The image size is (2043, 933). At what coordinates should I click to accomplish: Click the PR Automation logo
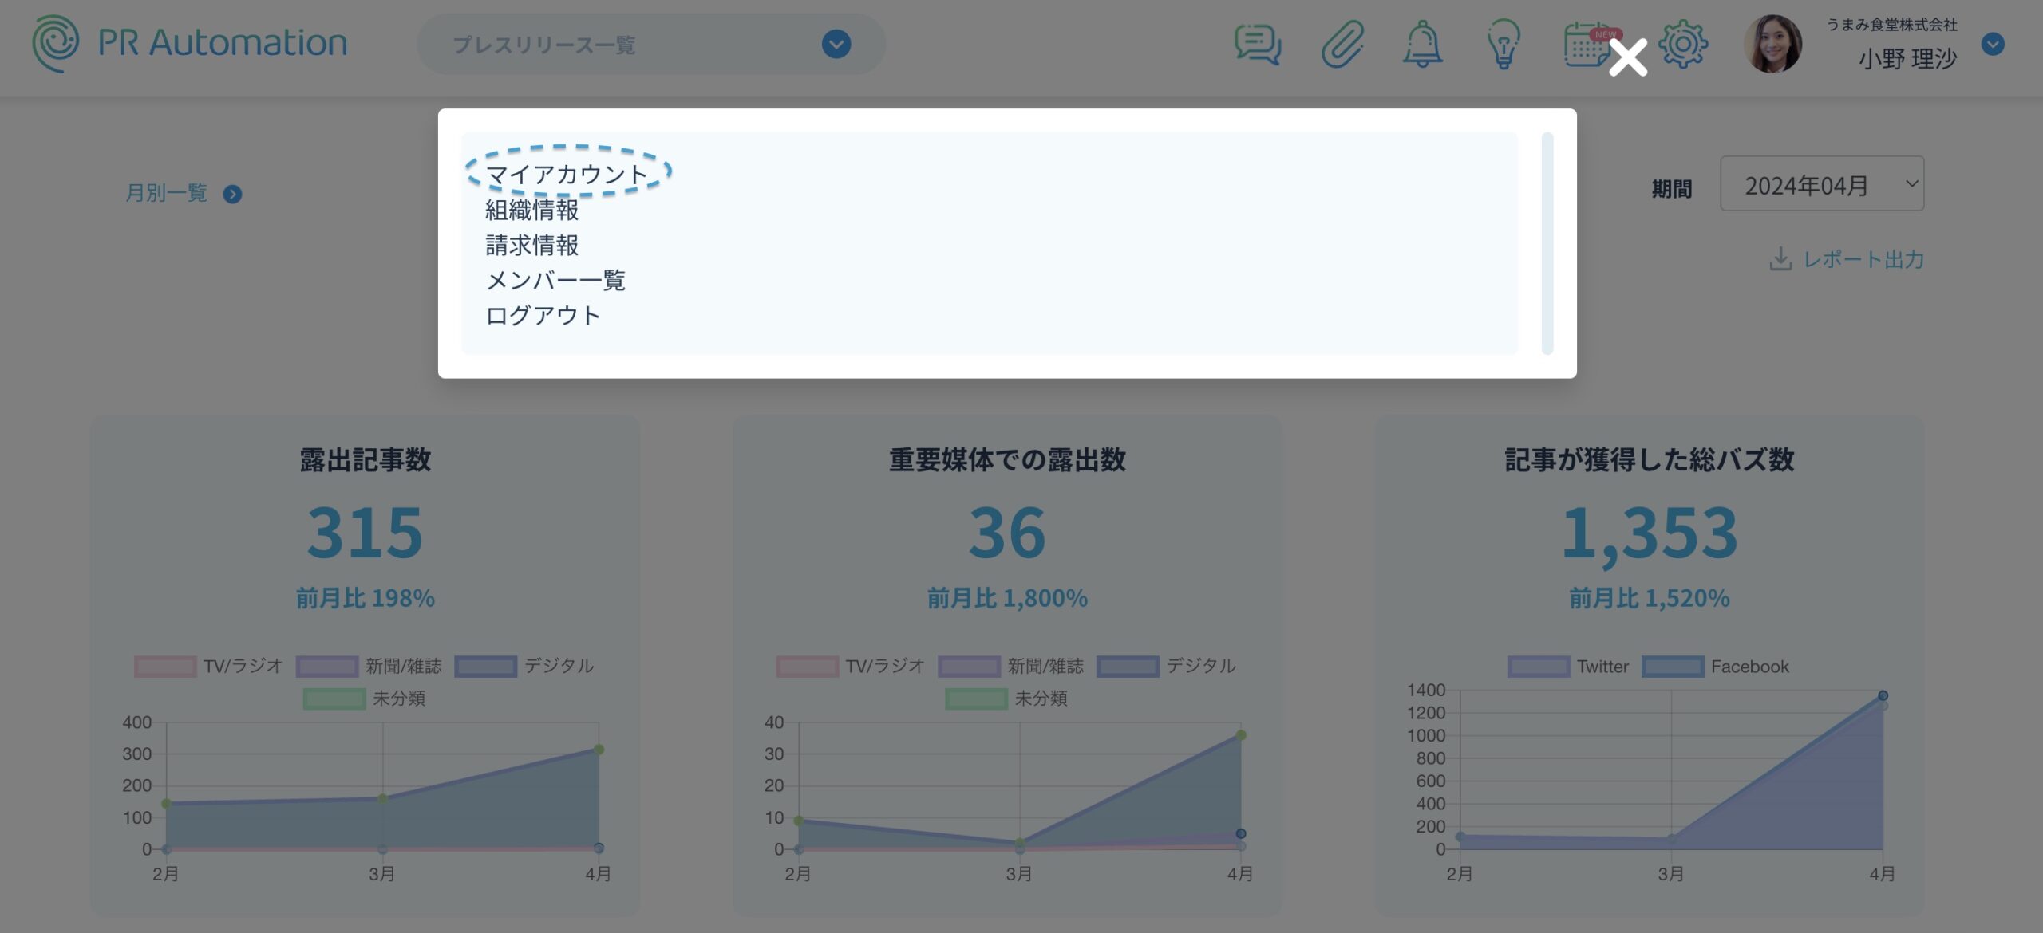click(190, 43)
